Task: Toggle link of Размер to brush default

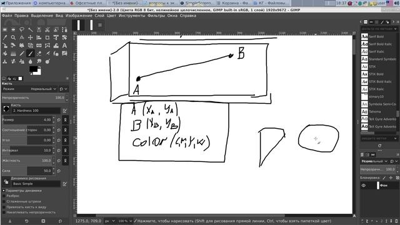Action: (65, 120)
